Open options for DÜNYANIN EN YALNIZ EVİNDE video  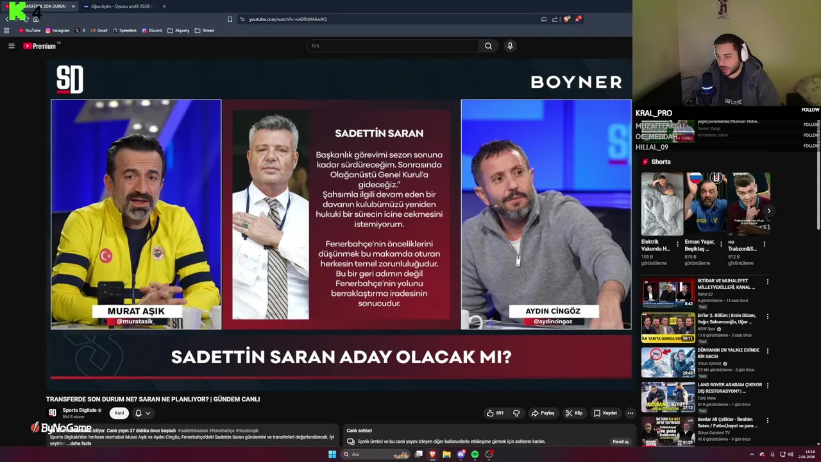coord(767,351)
